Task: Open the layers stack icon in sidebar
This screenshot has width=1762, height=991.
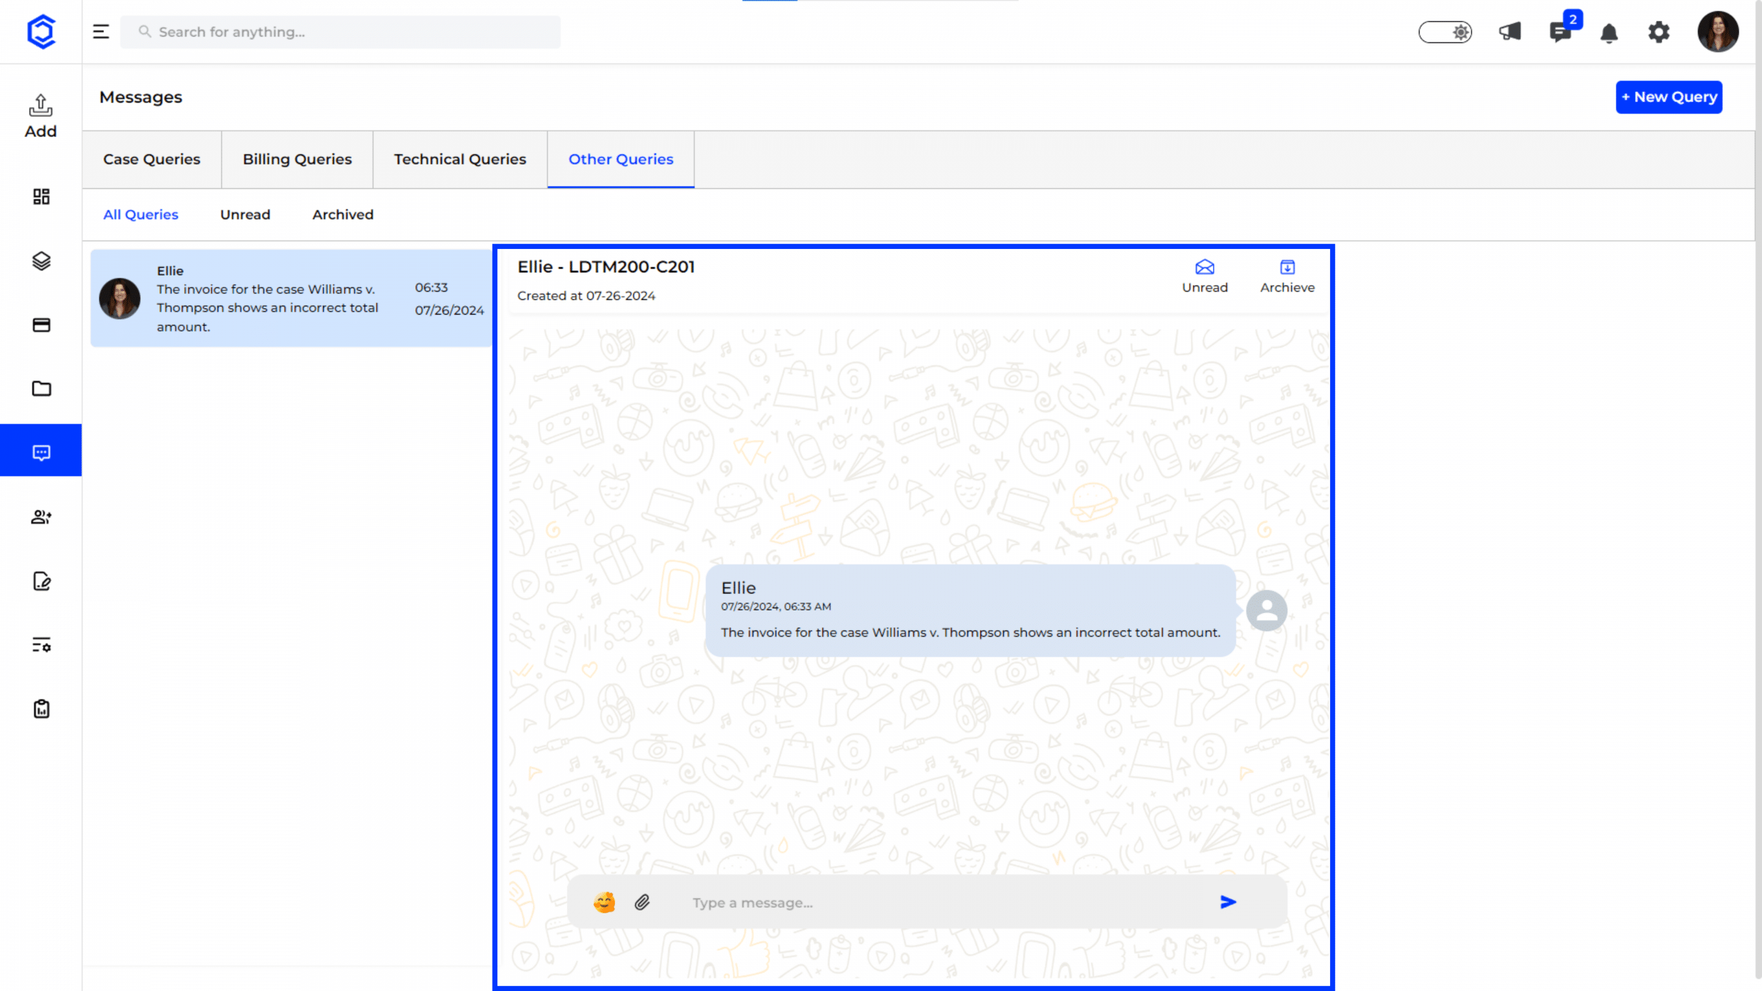Action: [x=41, y=261]
